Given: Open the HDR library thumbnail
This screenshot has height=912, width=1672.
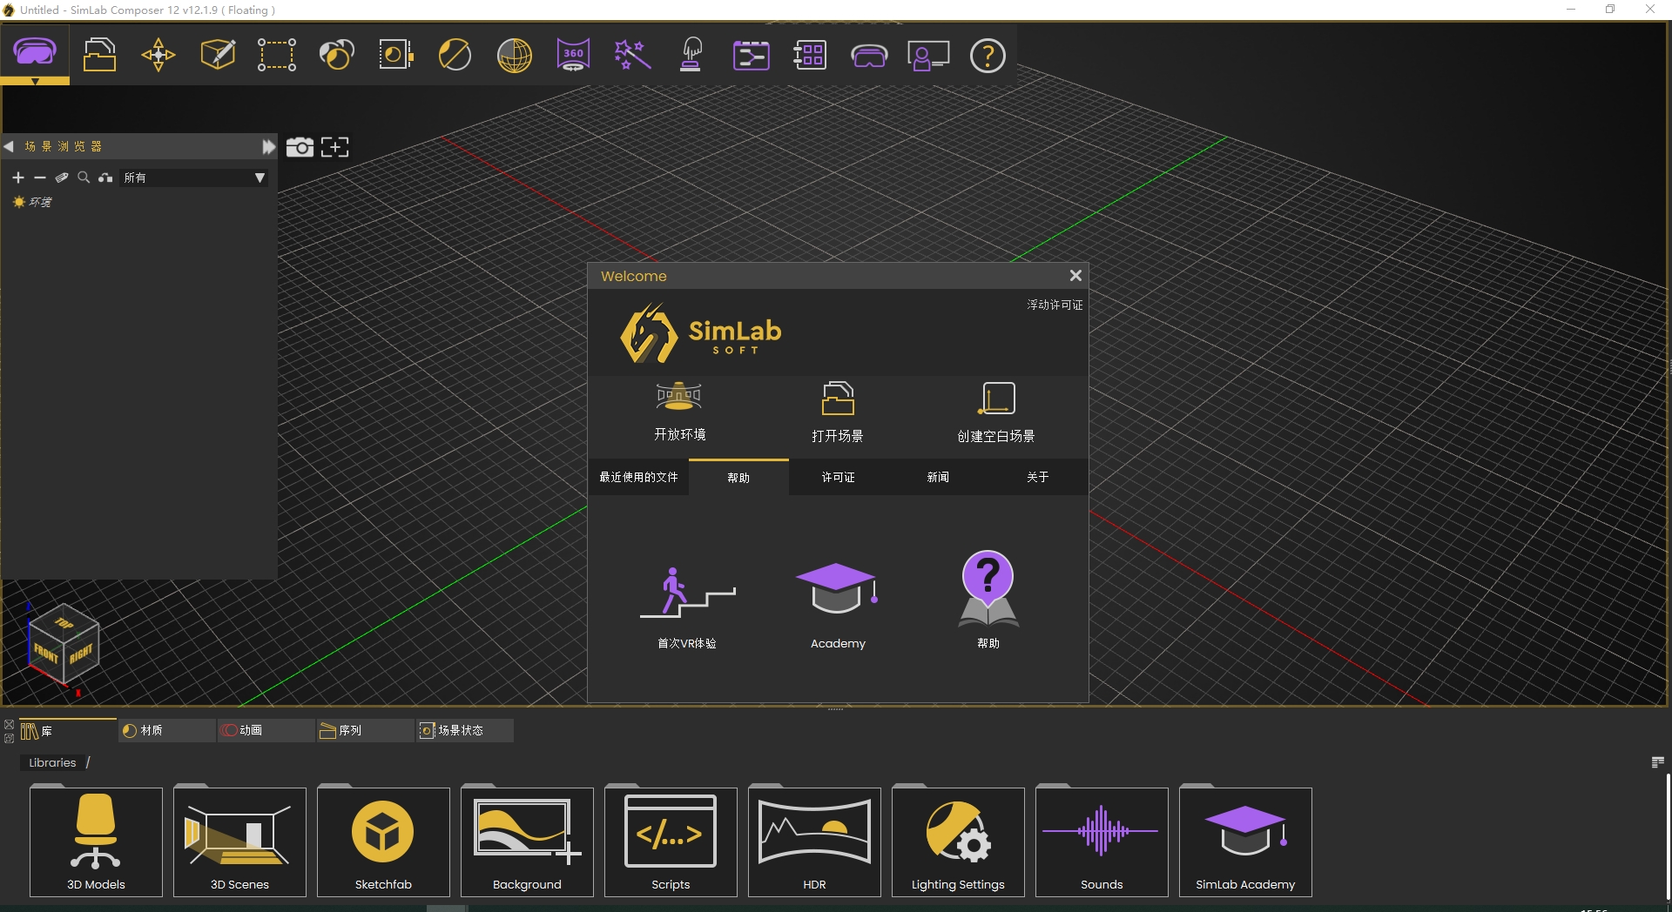Looking at the screenshot, I should click(x=813, y=840).
